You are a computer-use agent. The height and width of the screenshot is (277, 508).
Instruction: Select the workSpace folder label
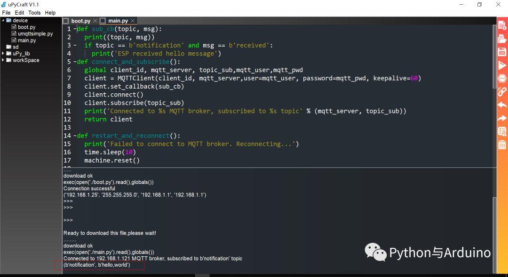click(x=26, y=60)
